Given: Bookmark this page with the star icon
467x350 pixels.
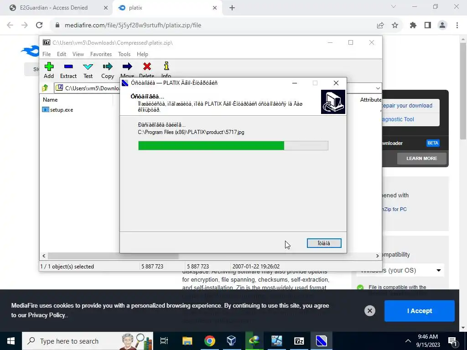Looking at the screenshot, I should pos(395,26).
